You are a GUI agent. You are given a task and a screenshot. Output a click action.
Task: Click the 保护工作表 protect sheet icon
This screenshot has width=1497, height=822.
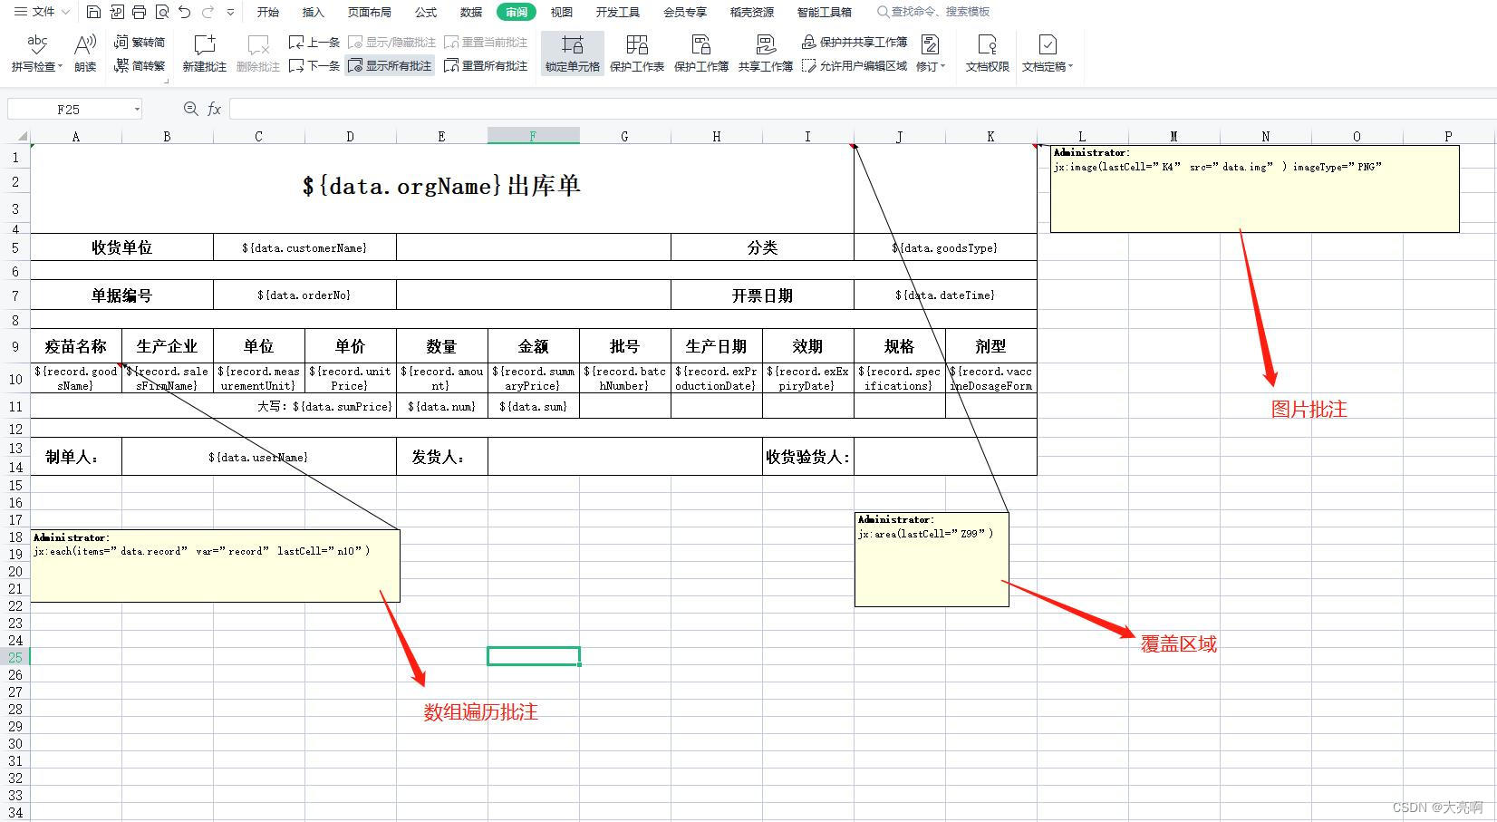(637, 53)
